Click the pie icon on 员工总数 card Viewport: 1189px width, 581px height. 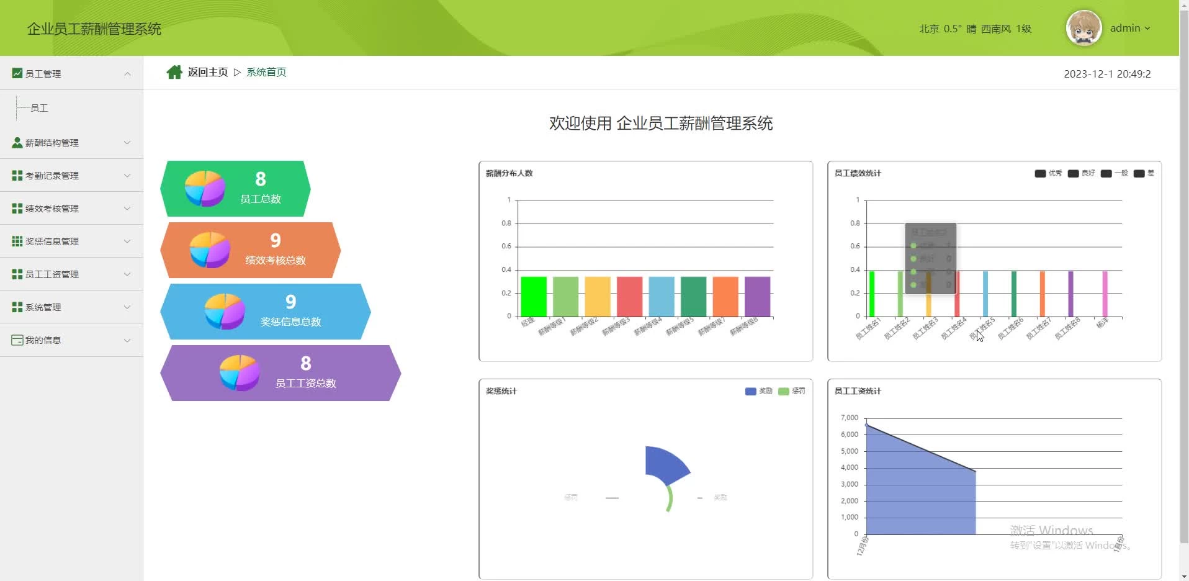tap(205, 188)
